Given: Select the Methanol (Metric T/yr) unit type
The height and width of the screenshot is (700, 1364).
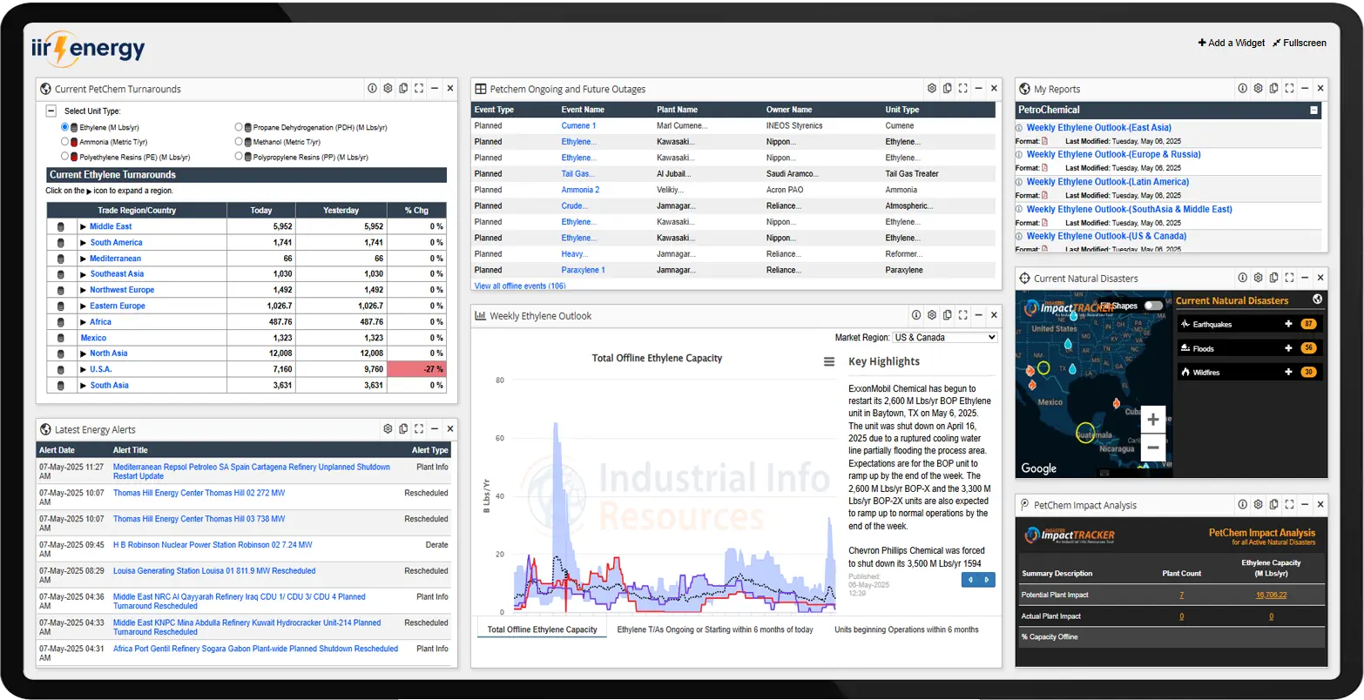Looking at the screenshot, I should pos(238,142).
